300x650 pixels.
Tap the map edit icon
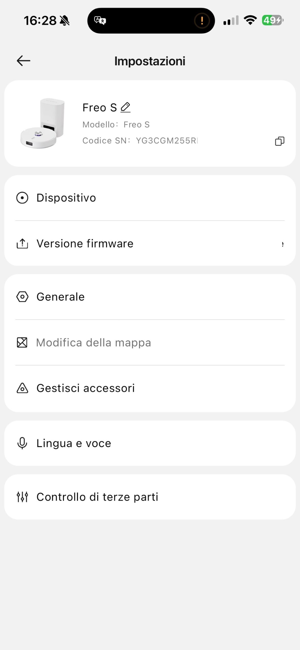22,343
